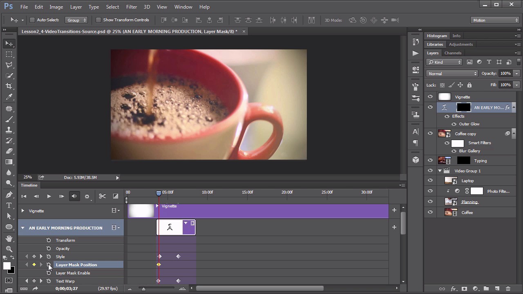523x294 pixels.
Task: Collapse AN EARLY MORNING PRODUCTION track
Action: coord(23,228)
